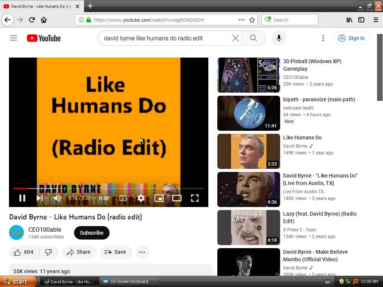Click the address bar URL
This screenshot has width=383, height=287.
149,20
